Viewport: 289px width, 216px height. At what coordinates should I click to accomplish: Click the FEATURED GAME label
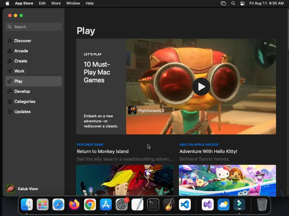coord(90,145)
